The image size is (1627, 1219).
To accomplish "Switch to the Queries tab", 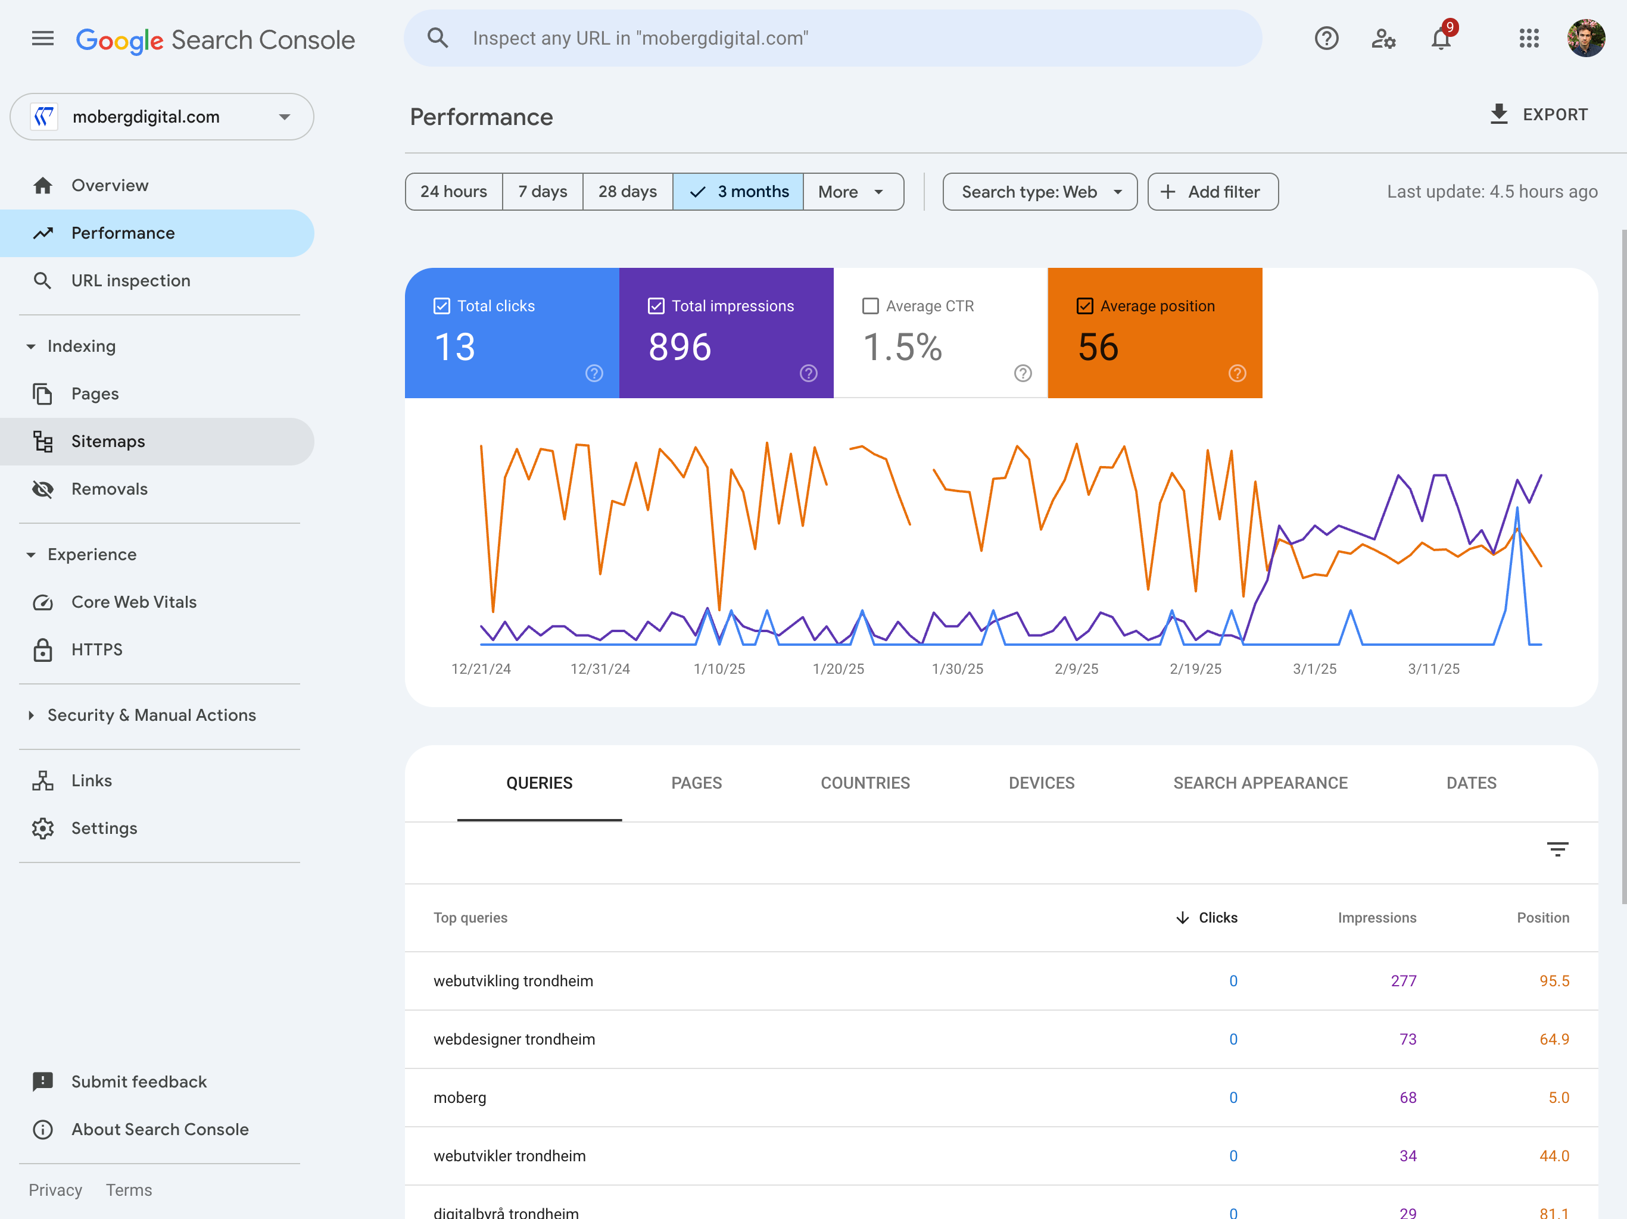I will tap(539, 783).
